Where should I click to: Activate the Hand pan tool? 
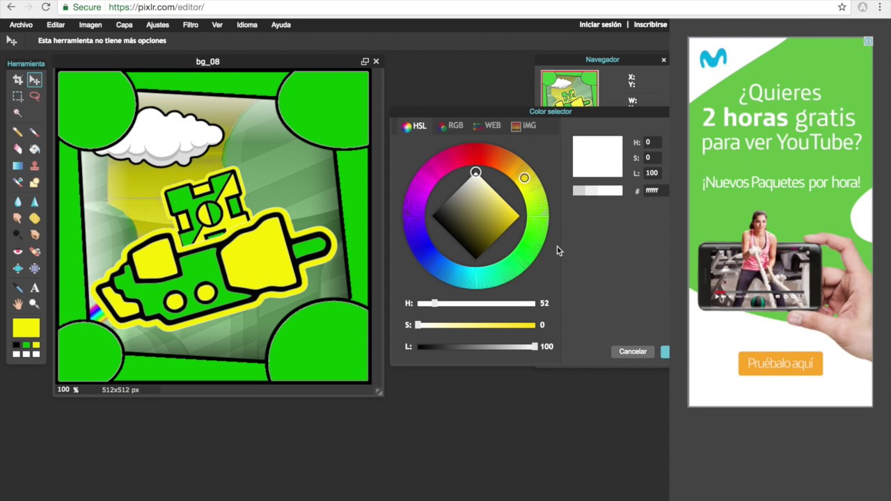pyautogui.click(x=18, y=305)
